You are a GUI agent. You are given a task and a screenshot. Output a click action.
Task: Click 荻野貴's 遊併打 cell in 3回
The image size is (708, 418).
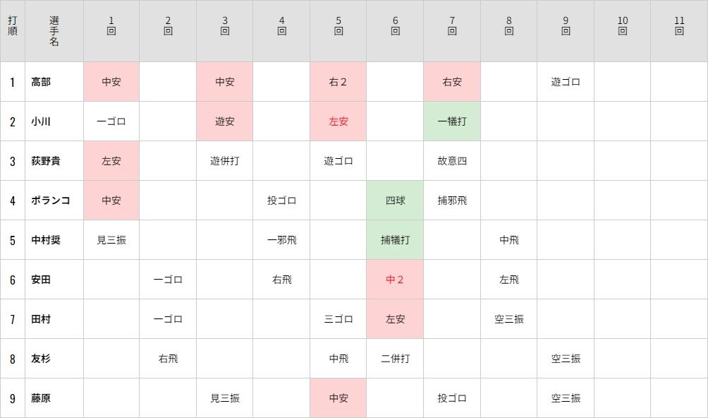click(x=224, y=161)
